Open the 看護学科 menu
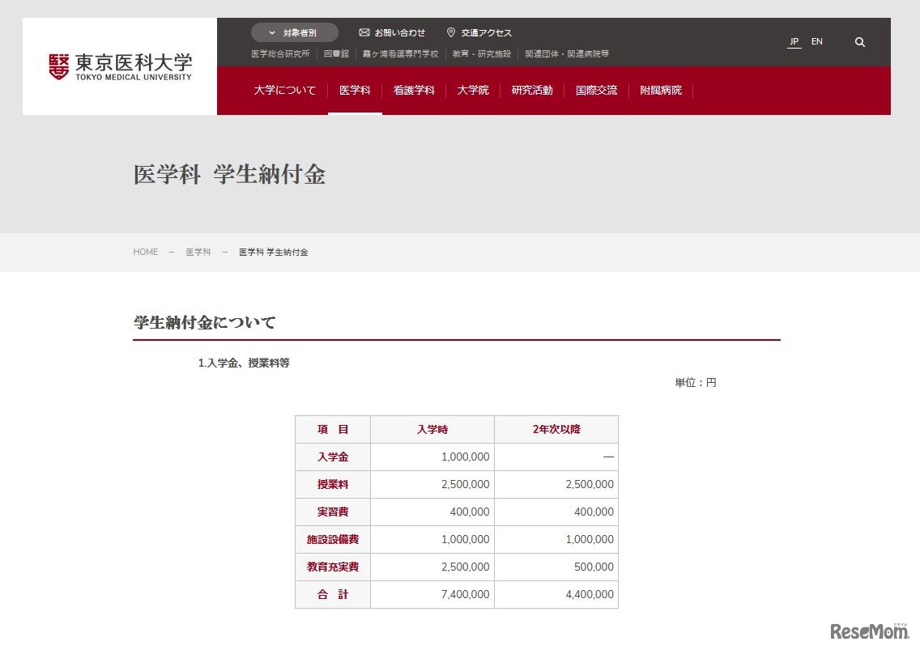Screen dimensions: 920x650 414,91
